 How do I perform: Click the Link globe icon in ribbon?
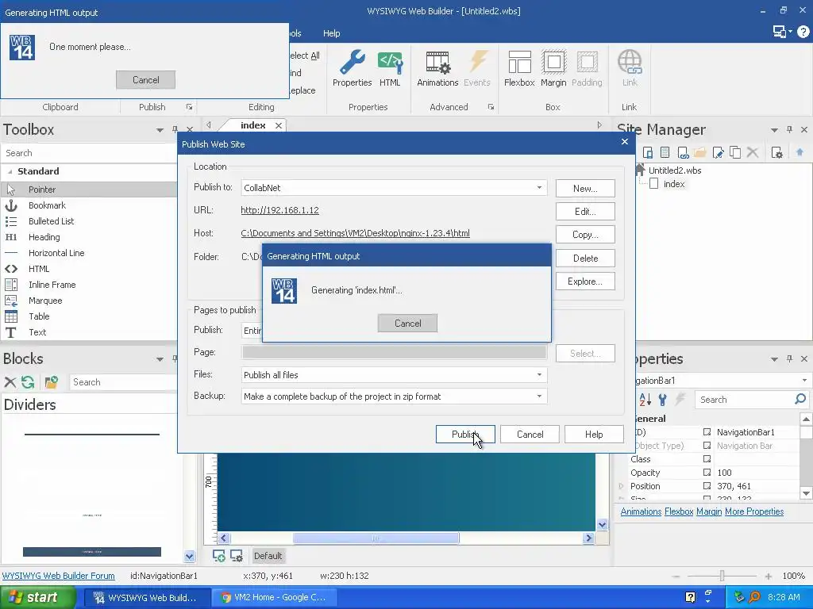click(630, 68)
